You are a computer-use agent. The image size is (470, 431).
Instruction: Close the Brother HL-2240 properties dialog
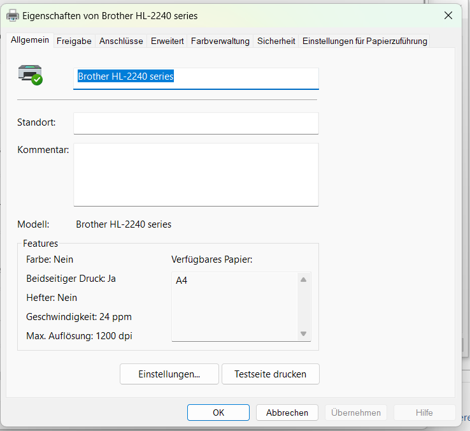point(448,15)
